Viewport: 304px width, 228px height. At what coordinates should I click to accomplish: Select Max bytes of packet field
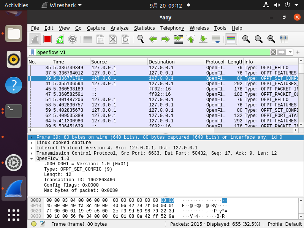pyautogui.click(x=81, y=191)
